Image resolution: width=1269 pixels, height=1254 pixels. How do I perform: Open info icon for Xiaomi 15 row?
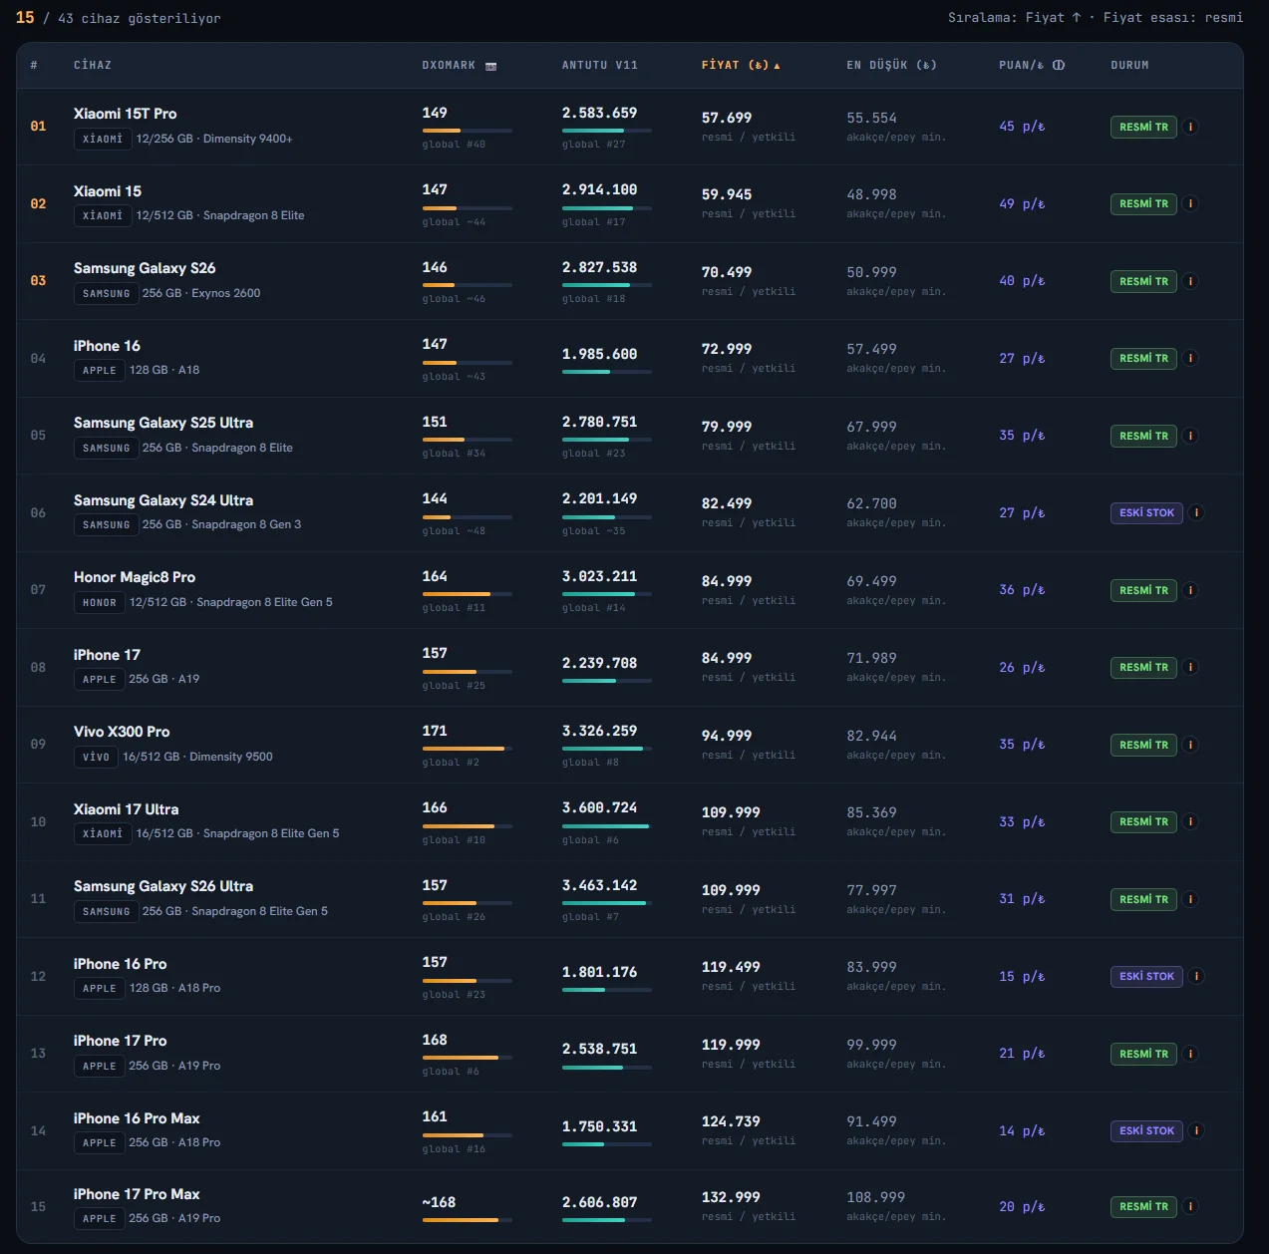click(x=1190, y=203)
